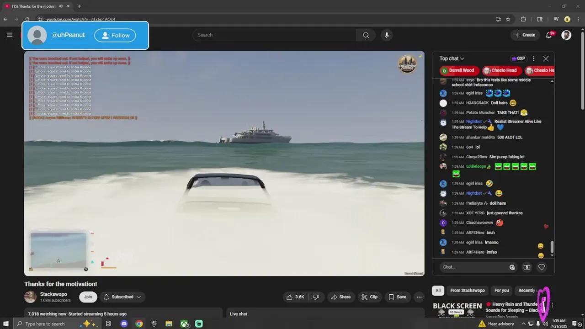
Task: Like the video with the thumbs-up button
Action: point(295,297)
